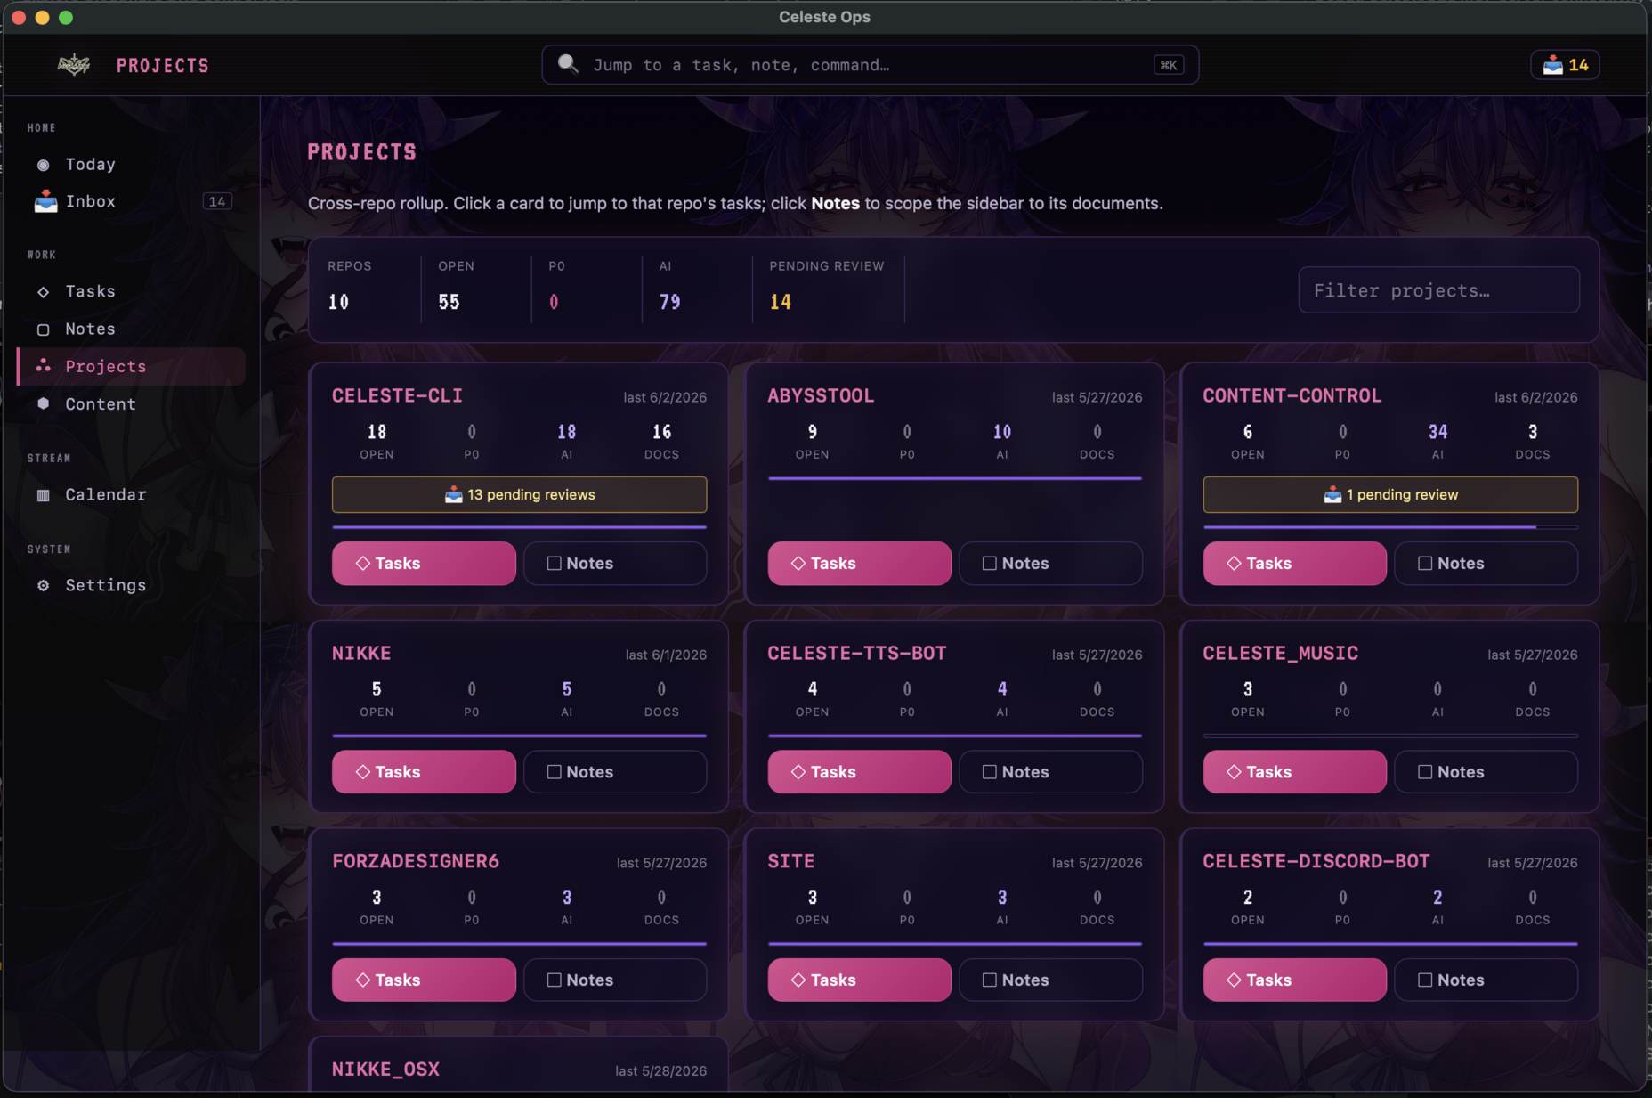Open Notes for CELESTE_MUSIC
The height and width of the screenshot is (1098, 1652).
coord(1486,771)
